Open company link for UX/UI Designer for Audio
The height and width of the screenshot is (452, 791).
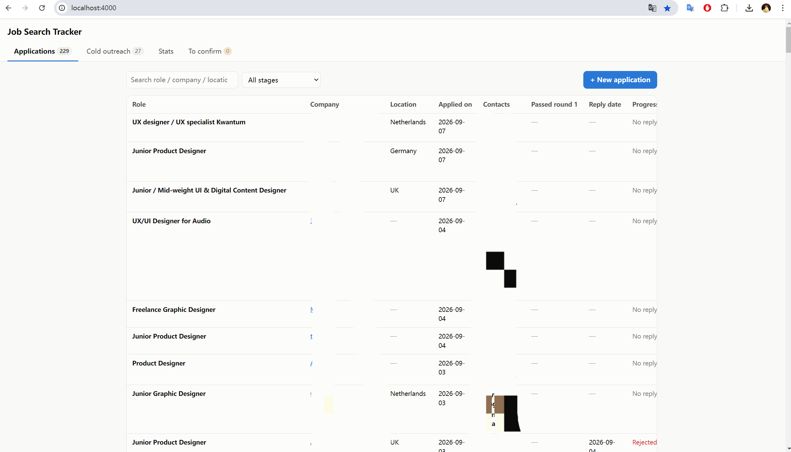click(311, 221)
